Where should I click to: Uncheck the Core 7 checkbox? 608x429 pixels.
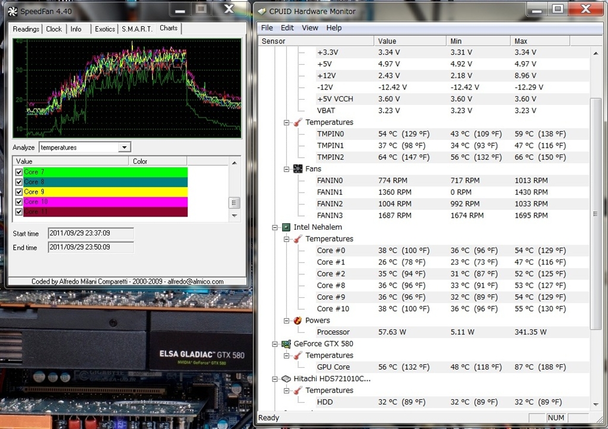coord(19,172)
